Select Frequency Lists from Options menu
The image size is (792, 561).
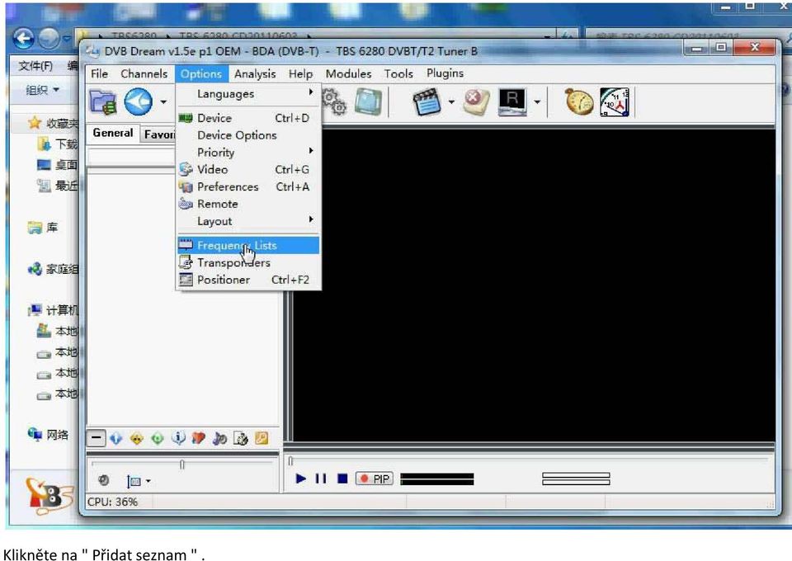248,245
